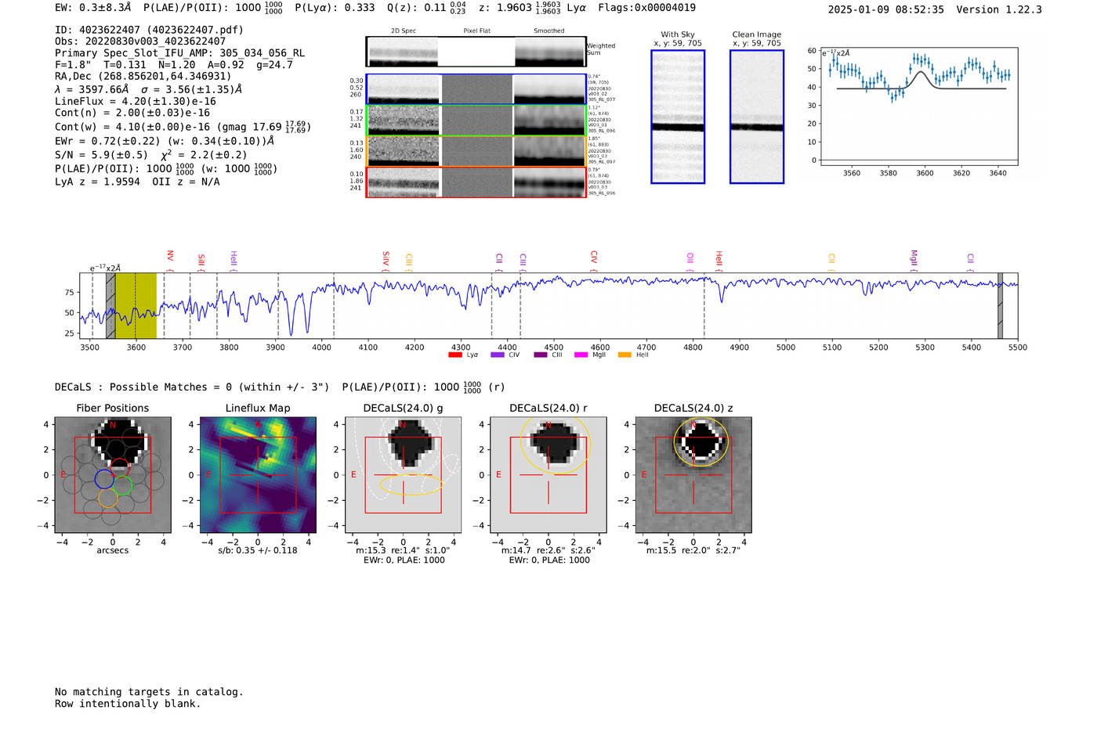Click the MgII line marker above the spectrum
Viewport: 1097px width, 746px height.
[913, 258]
